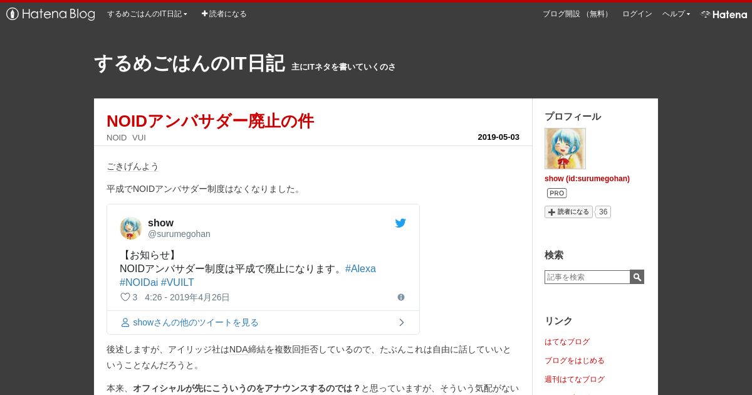Click the ごきげんよう underlined text
Image resolution: width=752 pixels, height=395 pixels.
click(133, 166)
